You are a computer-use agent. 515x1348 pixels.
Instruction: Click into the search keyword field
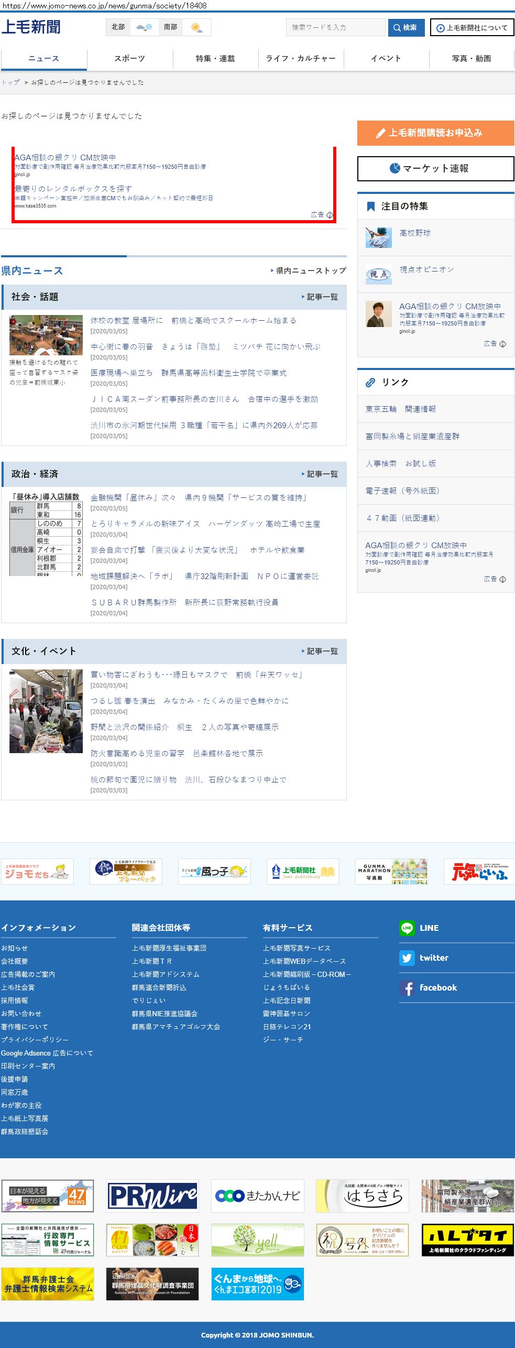[335, 27]
